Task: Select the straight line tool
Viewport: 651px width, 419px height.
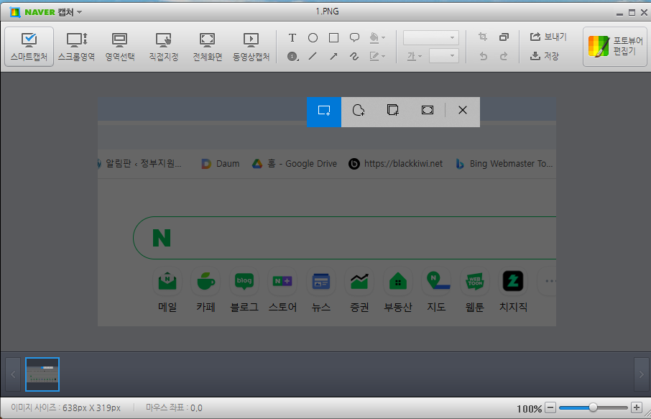Action: 313,56
